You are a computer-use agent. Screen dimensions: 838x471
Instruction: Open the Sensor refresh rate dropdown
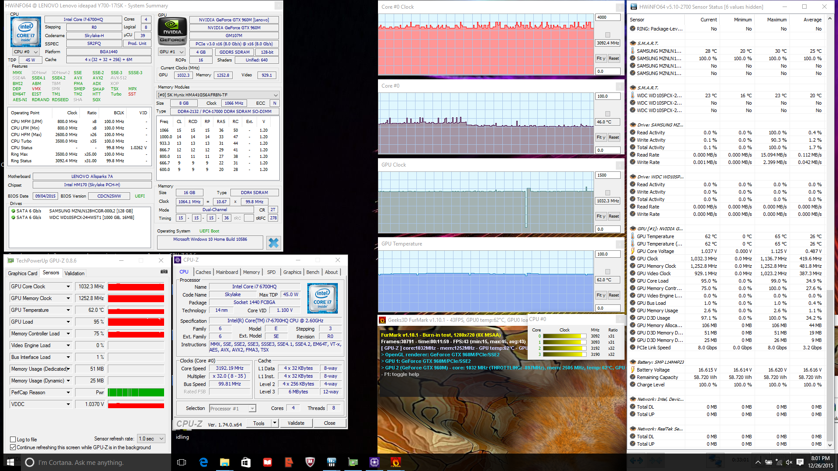[x=151, y=439]
